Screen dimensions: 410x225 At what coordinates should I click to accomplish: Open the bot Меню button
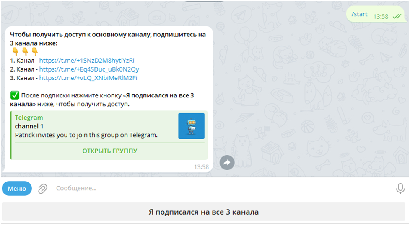click(x=17, y=189)
